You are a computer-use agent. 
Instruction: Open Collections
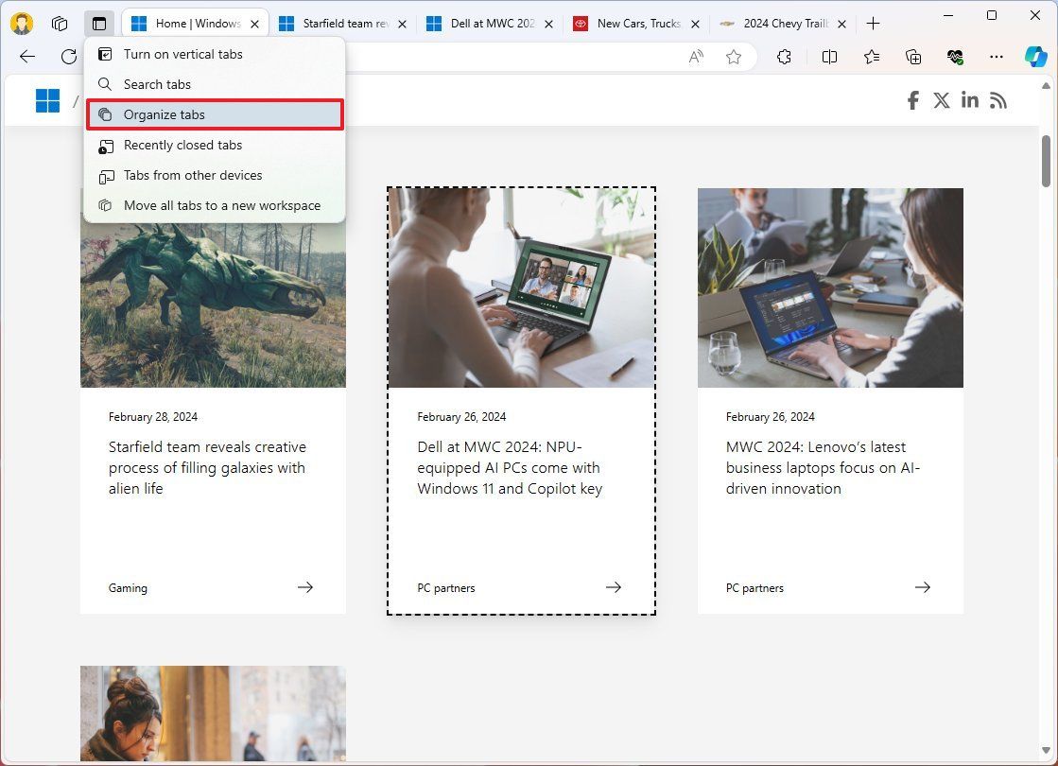[x=912, y=57]
